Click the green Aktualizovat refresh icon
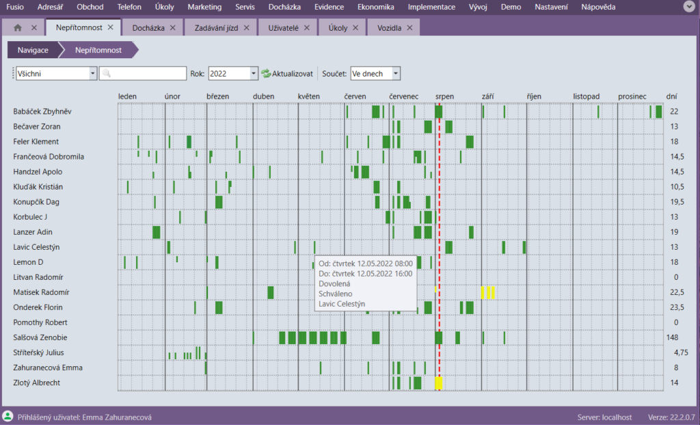 [266, 74]
